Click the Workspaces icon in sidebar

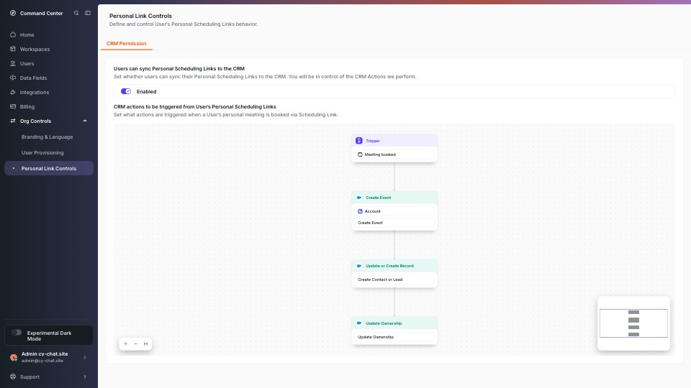(x=13, y=49)
